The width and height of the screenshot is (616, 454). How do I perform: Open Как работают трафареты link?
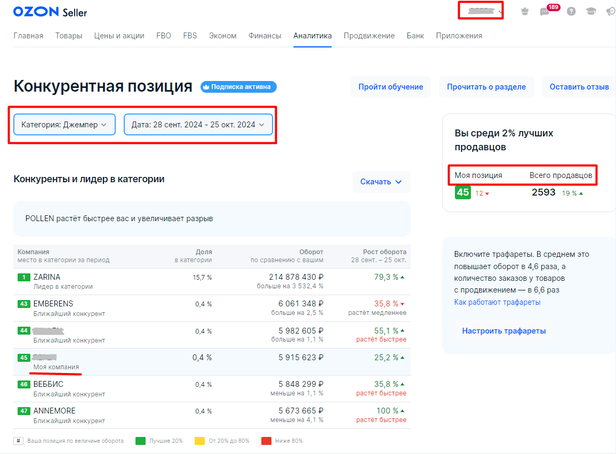(497, 302)
